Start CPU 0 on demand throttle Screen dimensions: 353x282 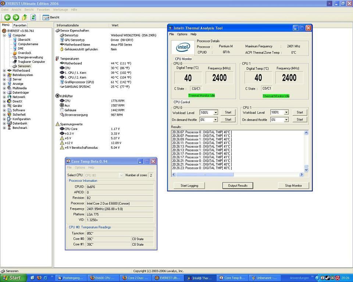(x=228, y=120)
